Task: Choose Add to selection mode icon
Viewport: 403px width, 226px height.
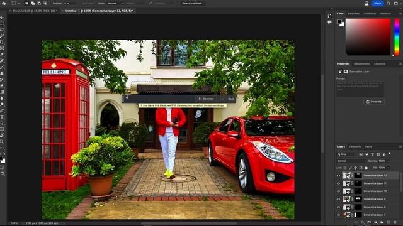Action: click(x=33, y=3)
